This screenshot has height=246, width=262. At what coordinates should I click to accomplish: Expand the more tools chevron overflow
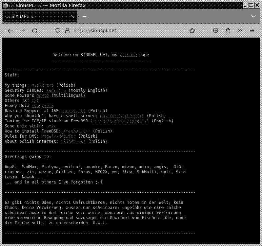click(240, 31)
